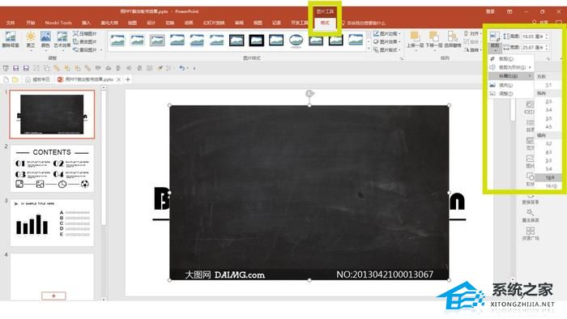Expand the Crop to Shape submenu

510,67
